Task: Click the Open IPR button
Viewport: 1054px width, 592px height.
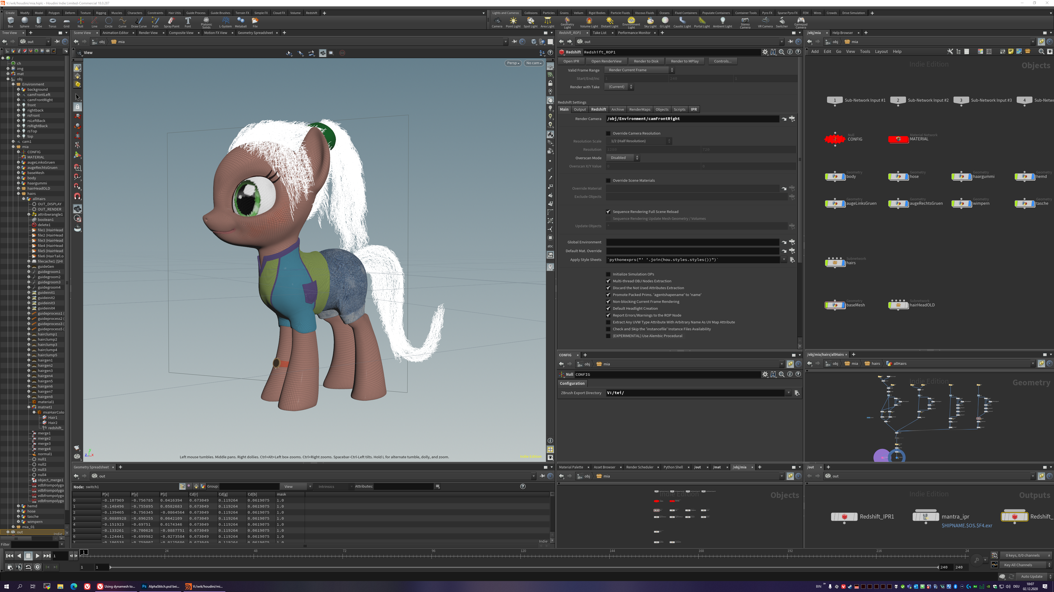Action: pyautogui.click(x=571, y=61)
